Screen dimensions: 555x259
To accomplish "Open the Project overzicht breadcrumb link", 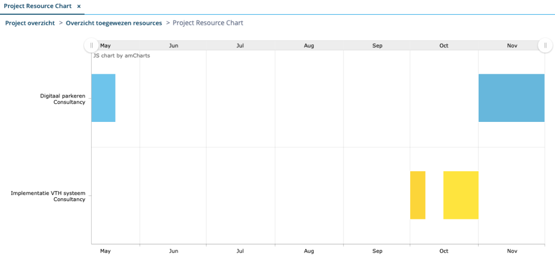I will [30, 23].
